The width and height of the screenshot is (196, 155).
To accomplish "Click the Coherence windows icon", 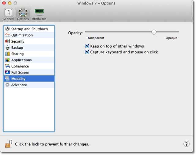I will click(x=7, y=66).
